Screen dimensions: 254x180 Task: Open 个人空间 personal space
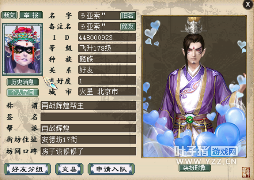(23, 93)
